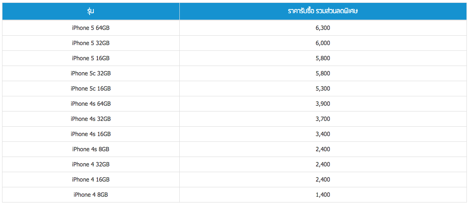Image resolution: width=471 pixels, height=207 pixels.
Task: Click the iPhone 4s 32GB model name
Action: tap(90, 119)
